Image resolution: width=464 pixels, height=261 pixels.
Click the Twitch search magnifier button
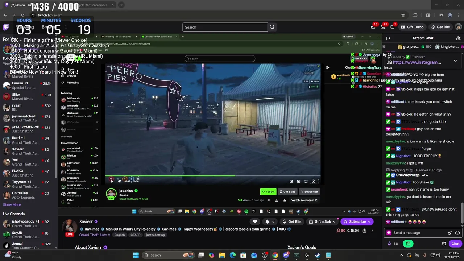(272, 27)
